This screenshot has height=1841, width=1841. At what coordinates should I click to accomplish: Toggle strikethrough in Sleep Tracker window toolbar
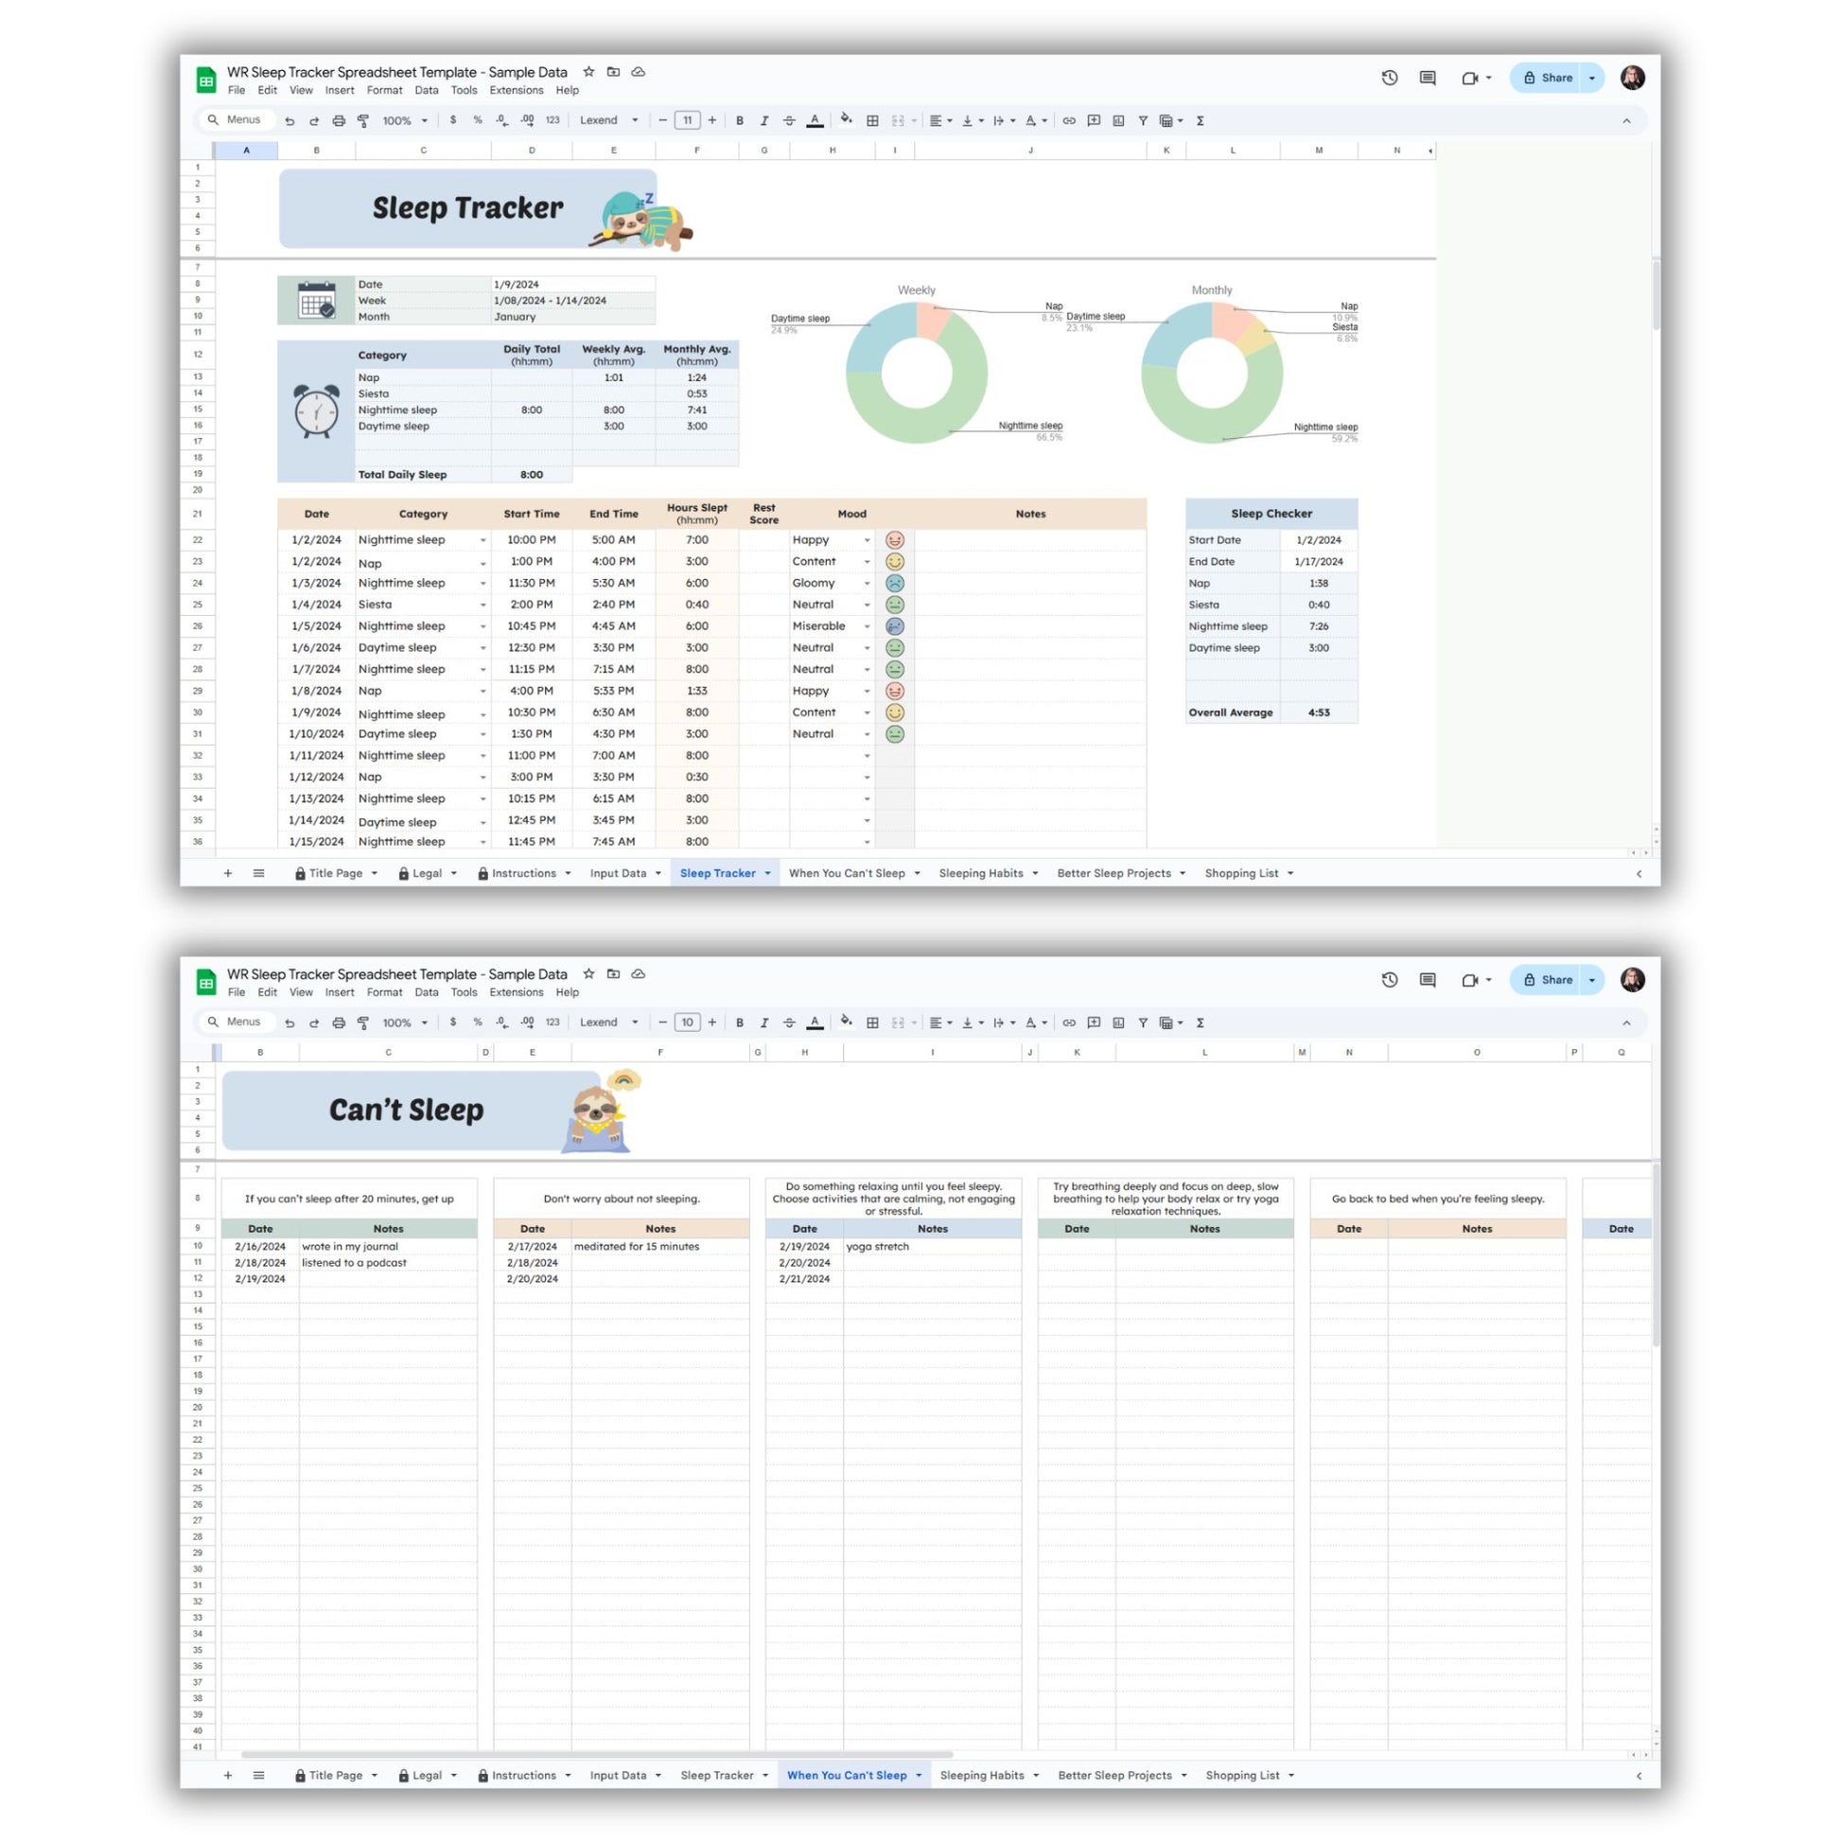tap(789, 121)
